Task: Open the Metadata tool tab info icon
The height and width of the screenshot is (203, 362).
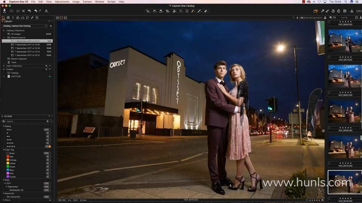Action: (x=37, y=18)
